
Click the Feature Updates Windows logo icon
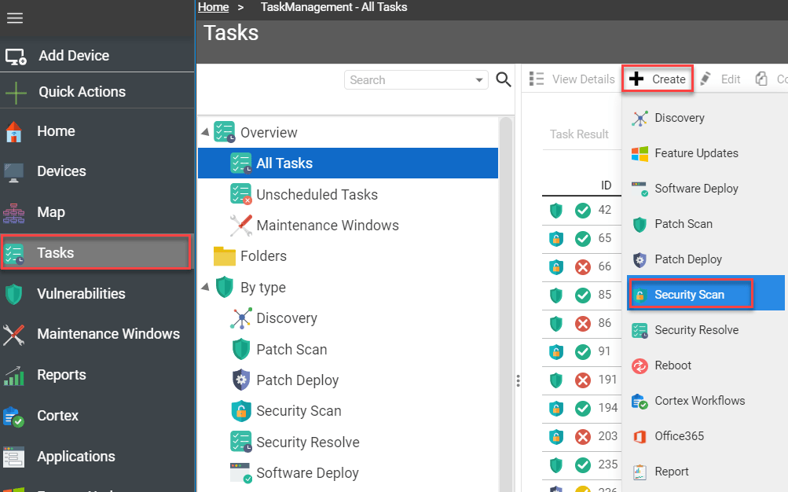(640, 154)
